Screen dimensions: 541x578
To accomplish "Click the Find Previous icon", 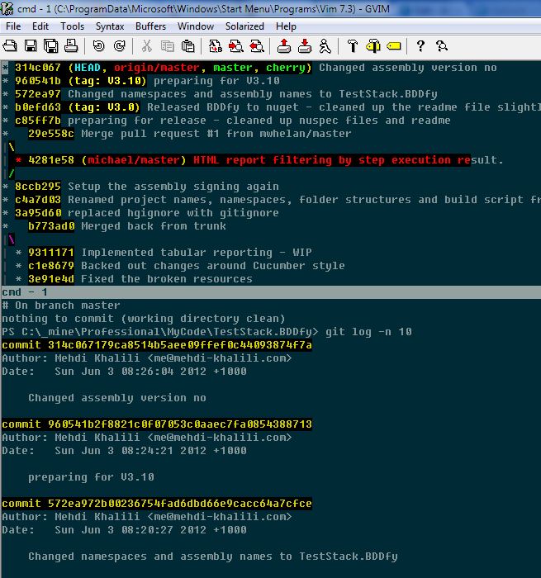I will click(x=257, y=46).
